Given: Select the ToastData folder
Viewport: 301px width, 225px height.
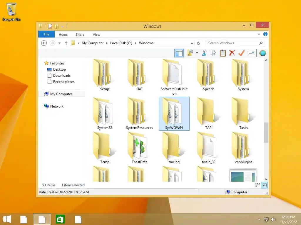Looking at the screenshot, I should (139, 148).
